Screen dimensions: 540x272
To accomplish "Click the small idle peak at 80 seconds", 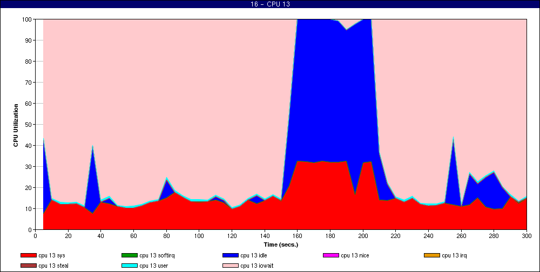I will coord(166,180).
